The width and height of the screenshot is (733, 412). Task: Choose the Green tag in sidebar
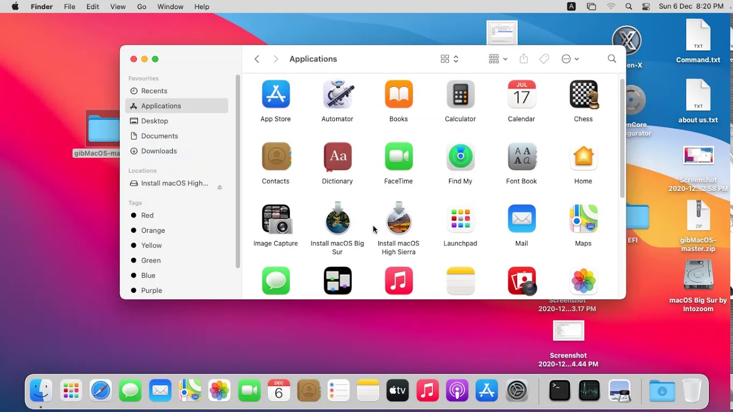[176, 260]
